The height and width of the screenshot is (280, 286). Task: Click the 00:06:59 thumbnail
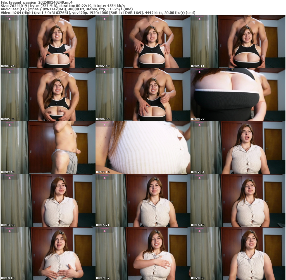coord(143,94)
